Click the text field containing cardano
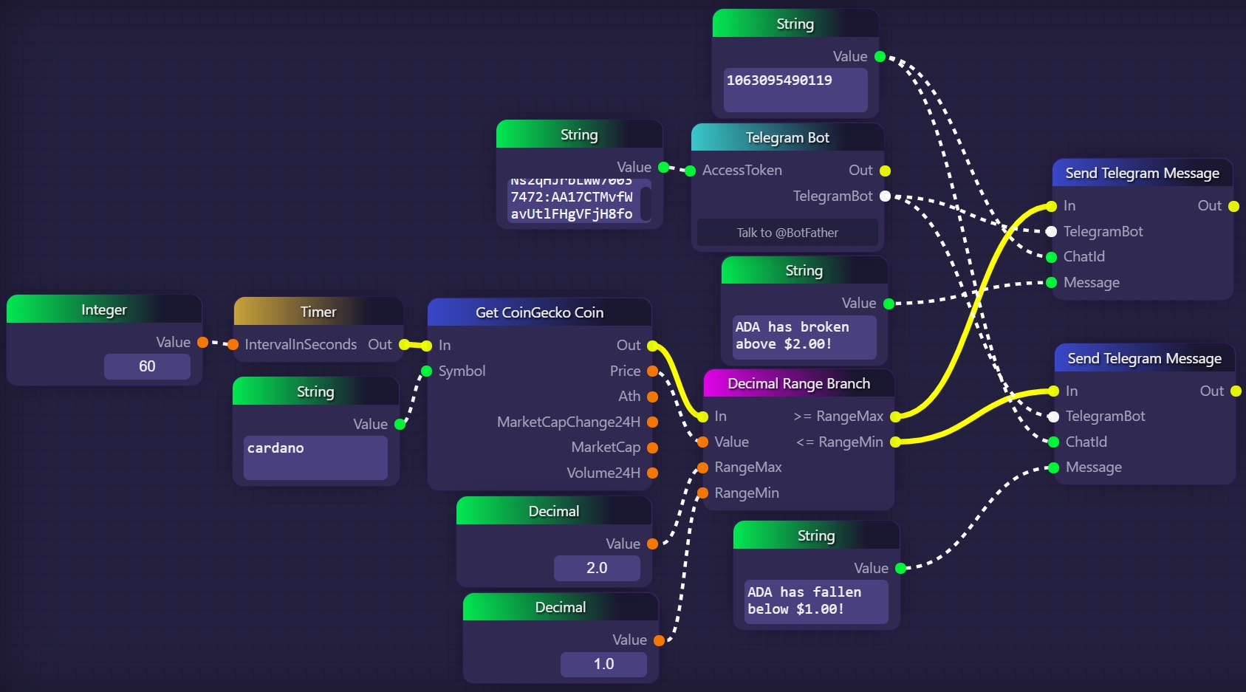The image size is (1246, 692). point(315,457)
